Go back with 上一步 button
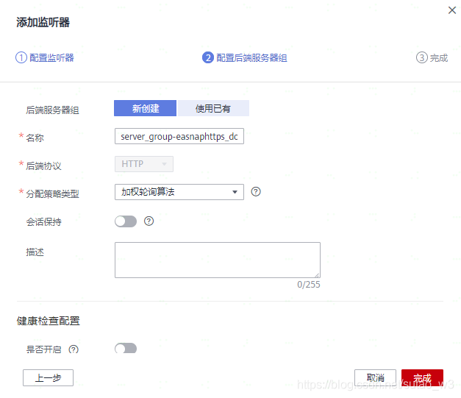 [48, 377]
